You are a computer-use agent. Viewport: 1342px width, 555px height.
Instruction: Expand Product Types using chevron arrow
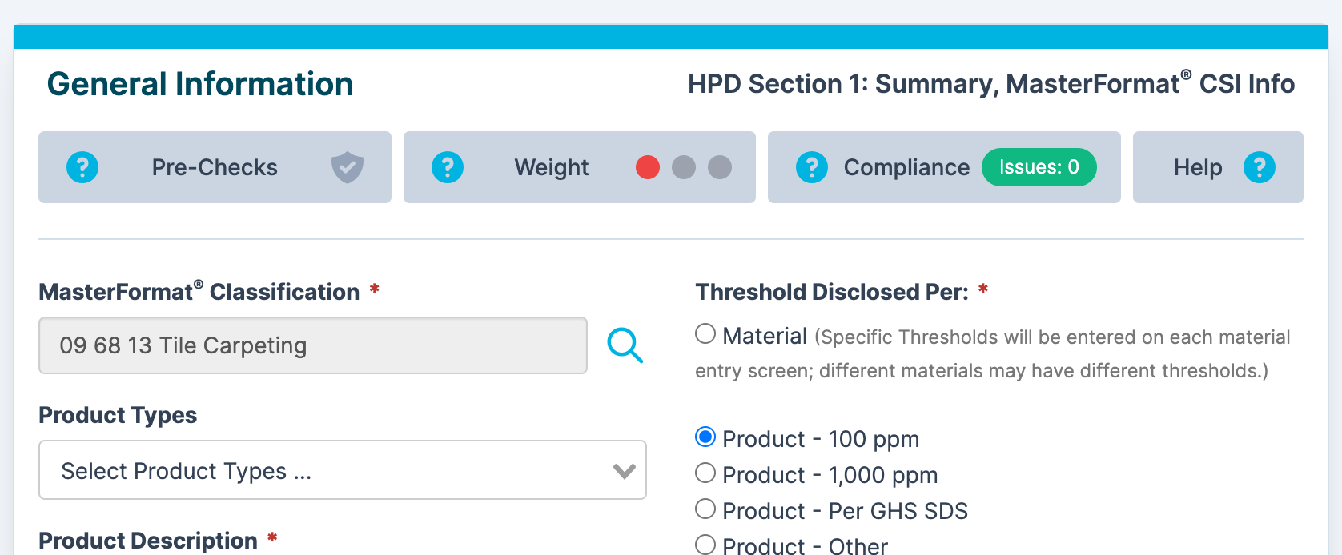(625, 471)
